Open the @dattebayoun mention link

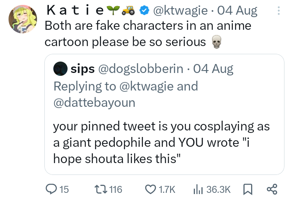(94, 103)
